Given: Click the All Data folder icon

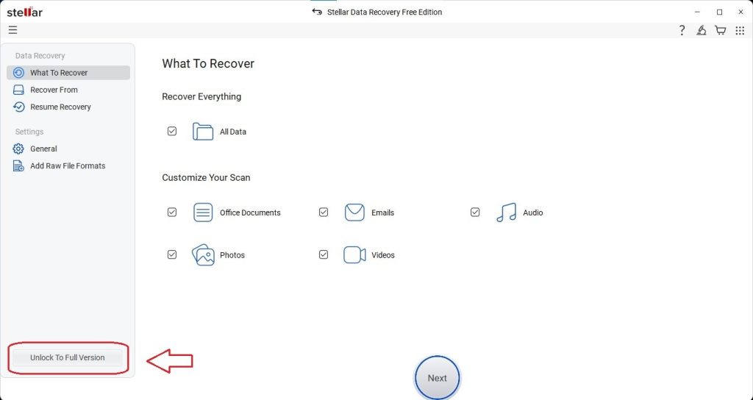Looking at the screenshot, I should (x=203, y=131).
